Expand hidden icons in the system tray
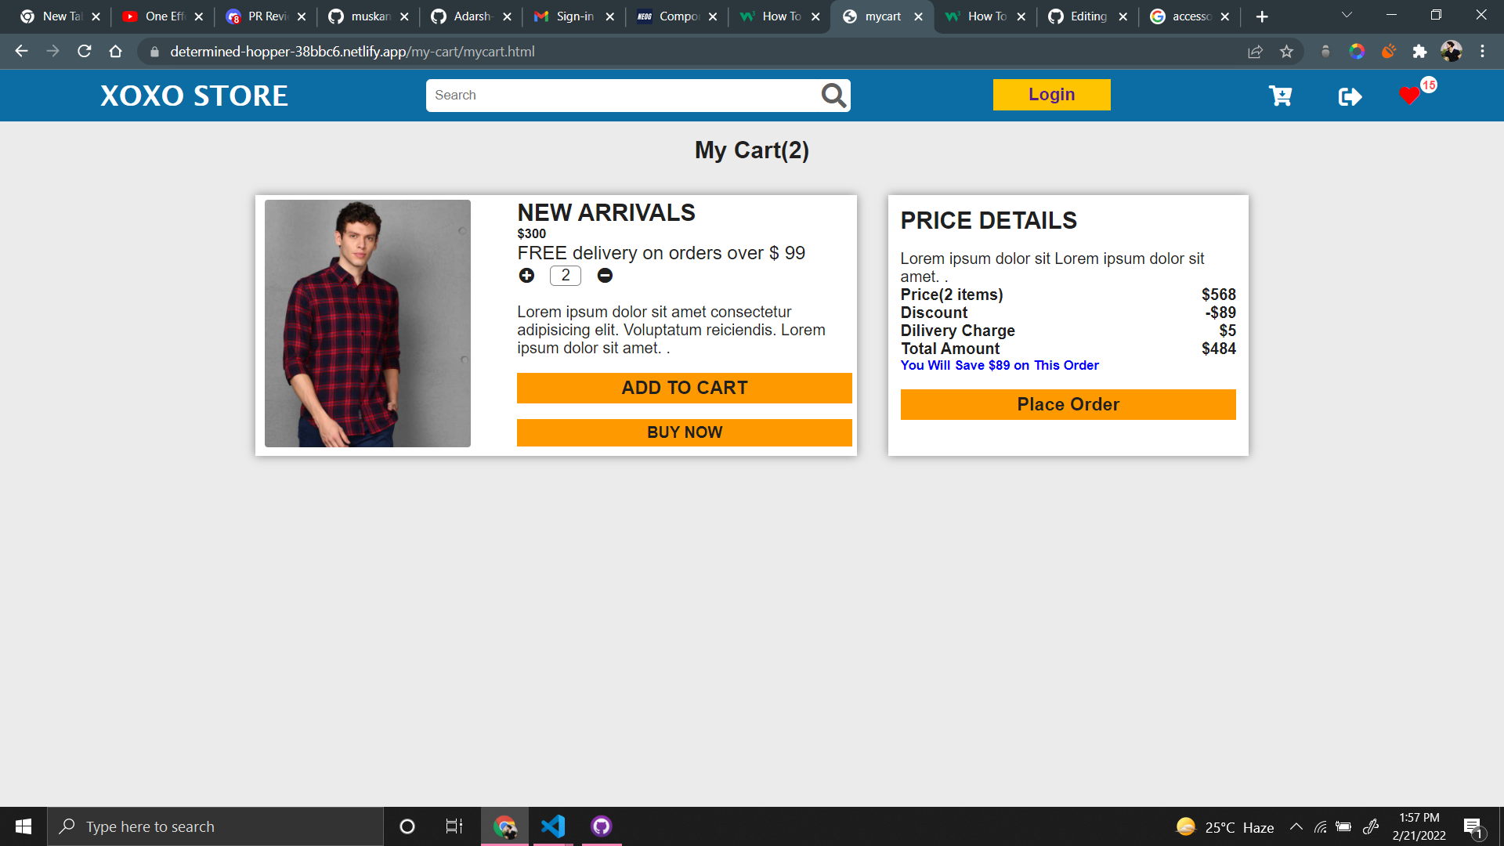 (1297, 826)
